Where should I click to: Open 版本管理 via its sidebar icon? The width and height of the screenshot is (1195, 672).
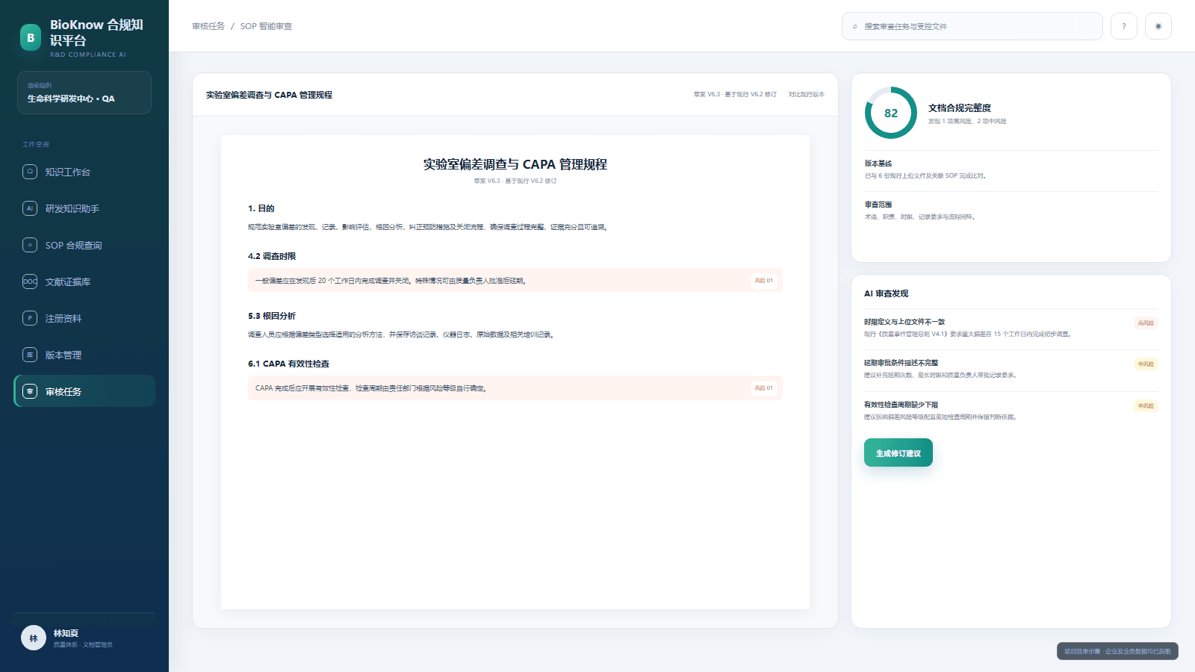click(30, 355)
